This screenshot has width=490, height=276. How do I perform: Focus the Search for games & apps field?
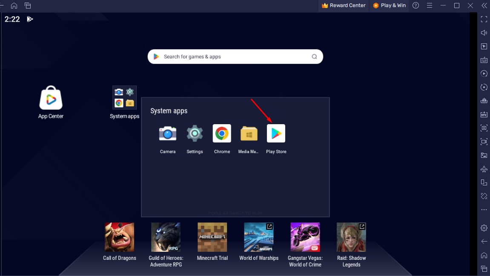click(x=235, y=57)
